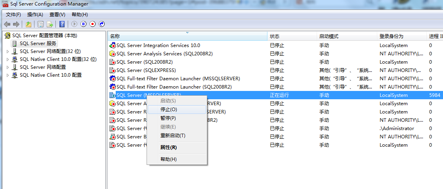Click the export list toolbar icon
443x189 pixels.
tap(50, 24)
